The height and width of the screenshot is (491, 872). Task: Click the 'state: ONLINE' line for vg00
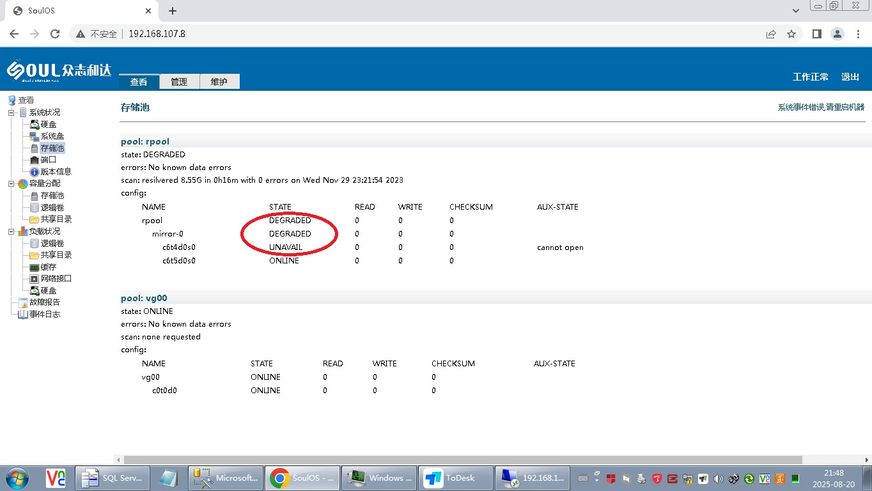(x=147, y=311)
